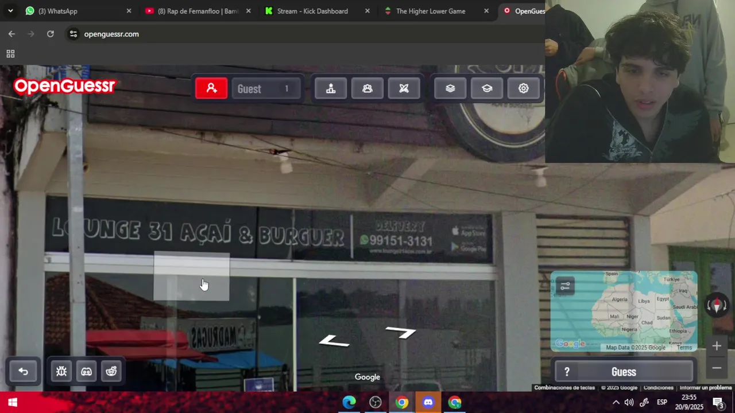Click Nigeria on the mini map
Image resolution: width=735 pixels, height=413 pixels.
point(629,329)
